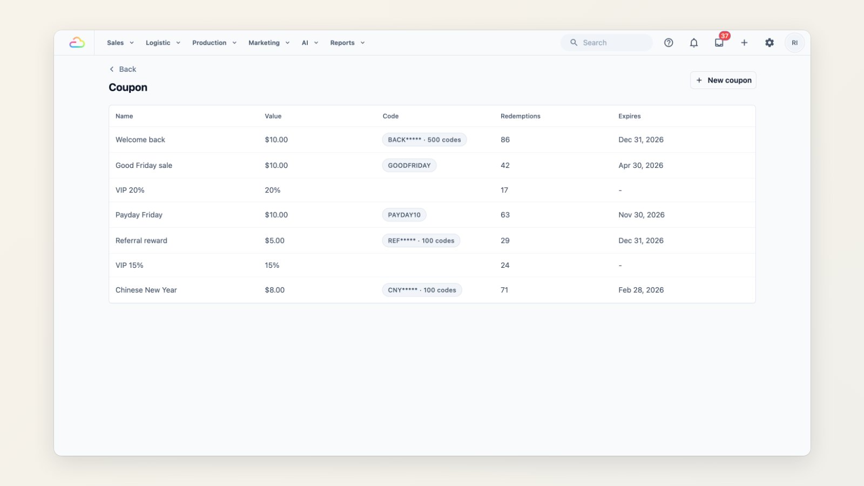Click the magnifier icon in the search box
Image resolution: width=864 pixels, height=486 pixels.
[573, 43]
